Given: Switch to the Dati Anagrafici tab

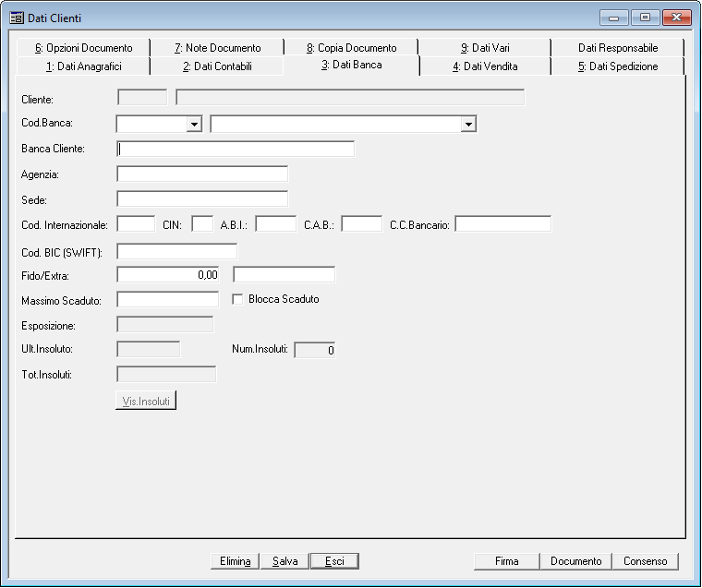Looking at the screenshot, I should pyautogui.click(x=83, y=66).
